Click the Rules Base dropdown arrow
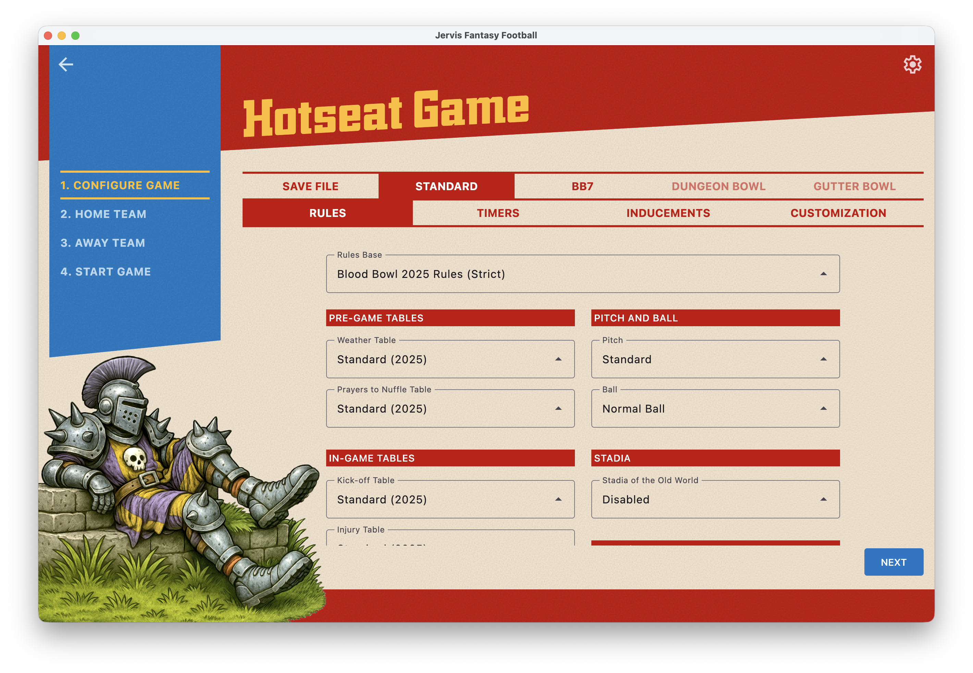This screenshot has width=973, height=673. click(x=823, y=274)
